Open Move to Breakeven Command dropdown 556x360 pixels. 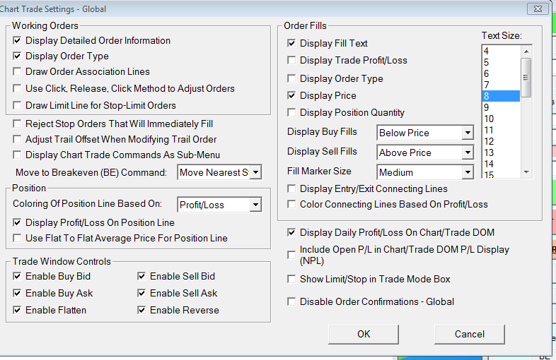255,172
